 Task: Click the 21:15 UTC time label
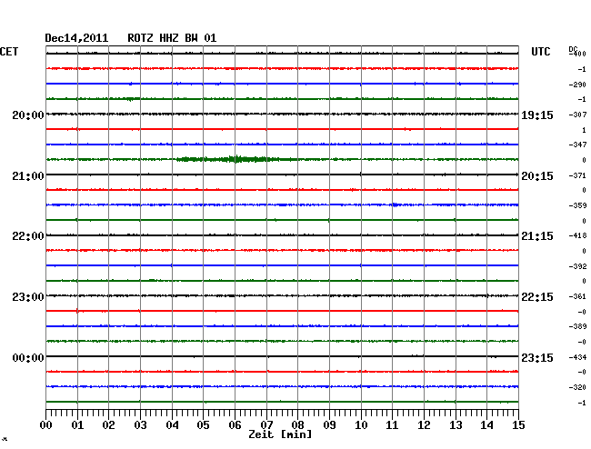[537, 236]
